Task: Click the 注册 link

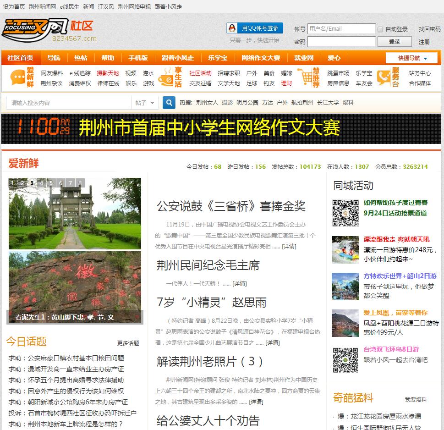Action: (x=424, y=42)
